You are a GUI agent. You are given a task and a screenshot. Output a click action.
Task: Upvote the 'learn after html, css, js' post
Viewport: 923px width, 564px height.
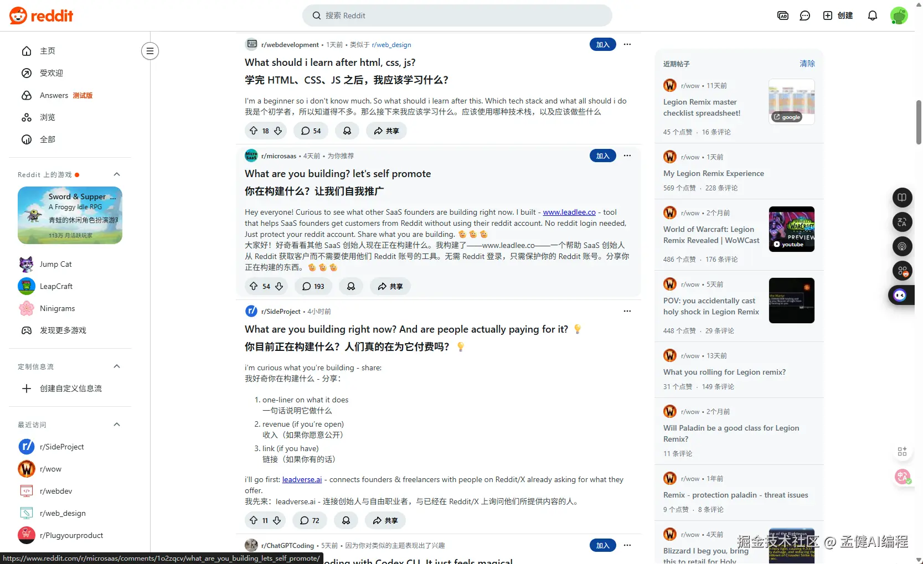click(254, 131)
